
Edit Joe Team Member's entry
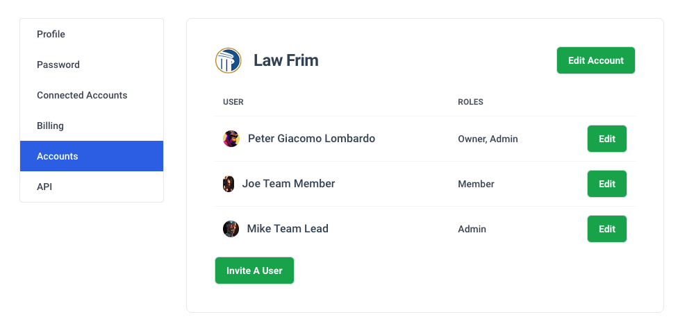pos(607,184)
